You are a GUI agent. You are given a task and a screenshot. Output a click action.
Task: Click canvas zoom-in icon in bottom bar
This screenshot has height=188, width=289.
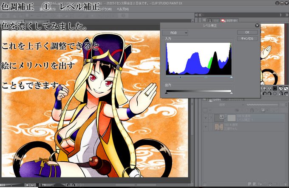(x=32, y=185)
